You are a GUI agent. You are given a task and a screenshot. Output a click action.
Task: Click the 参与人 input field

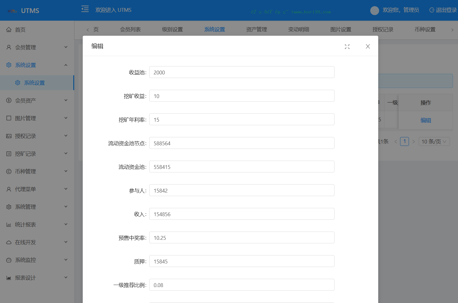pyautogui.click(x=242, y=190)
